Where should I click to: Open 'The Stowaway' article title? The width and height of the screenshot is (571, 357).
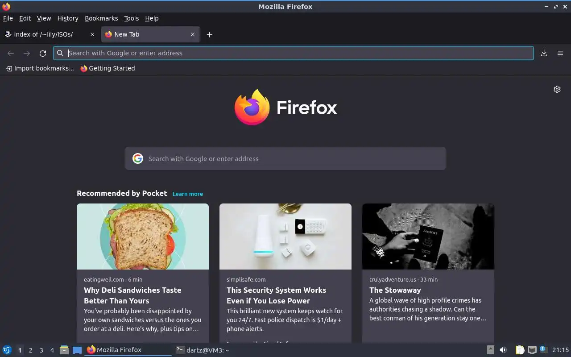coord(395,290)
